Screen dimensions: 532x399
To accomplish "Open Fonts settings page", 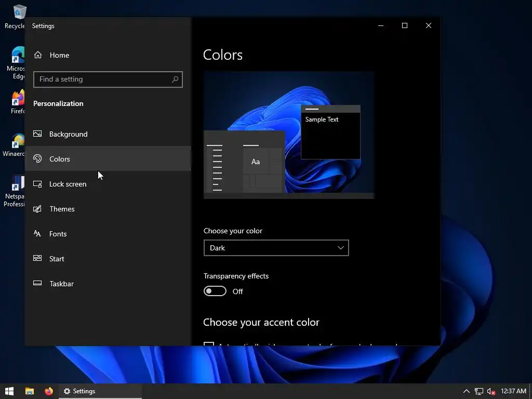I will pos(108,234).
